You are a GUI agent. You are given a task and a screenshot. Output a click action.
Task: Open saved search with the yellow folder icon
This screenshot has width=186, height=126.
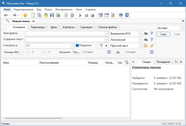pos(46,15)
